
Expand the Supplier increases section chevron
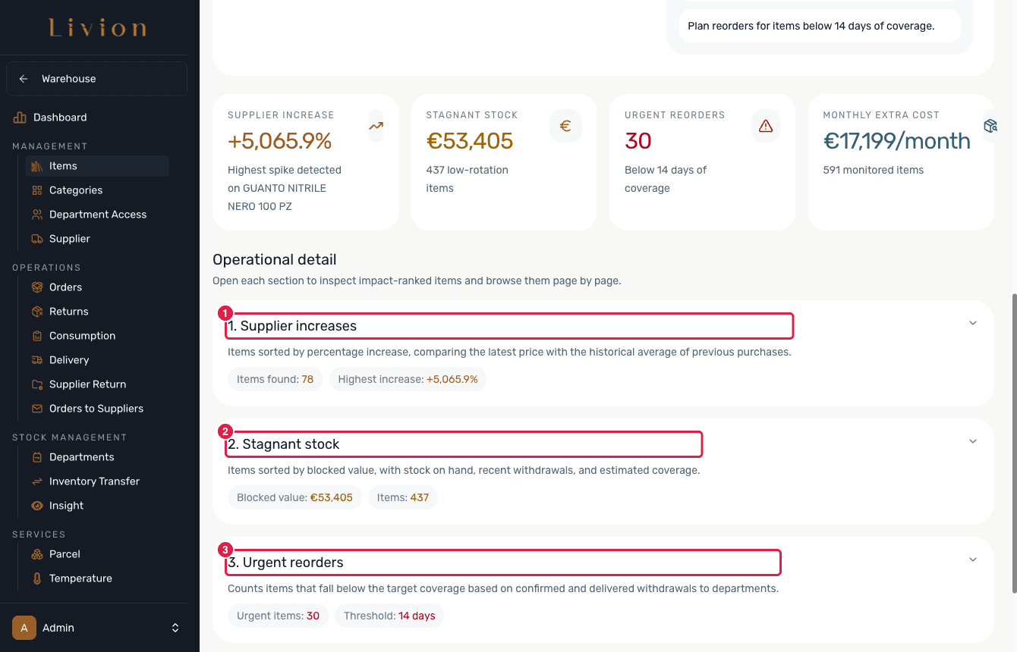973,323
